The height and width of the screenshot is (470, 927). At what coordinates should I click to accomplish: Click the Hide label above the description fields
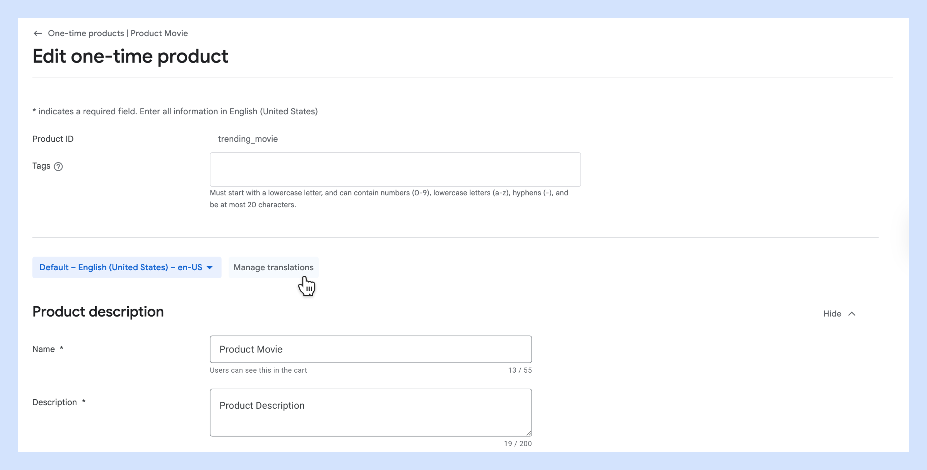pos(832,314)
